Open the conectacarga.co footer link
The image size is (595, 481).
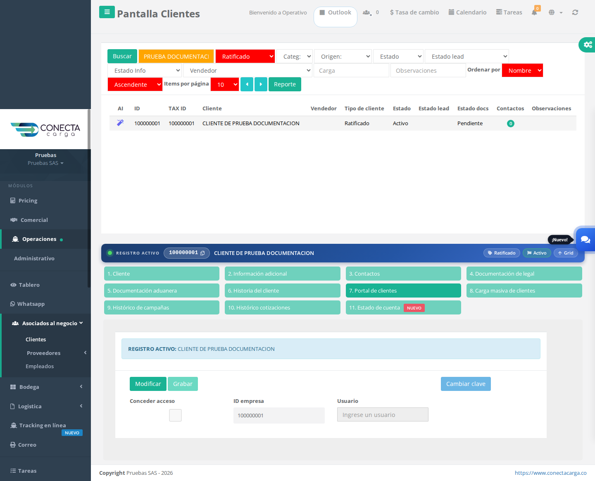click(550, 473)
